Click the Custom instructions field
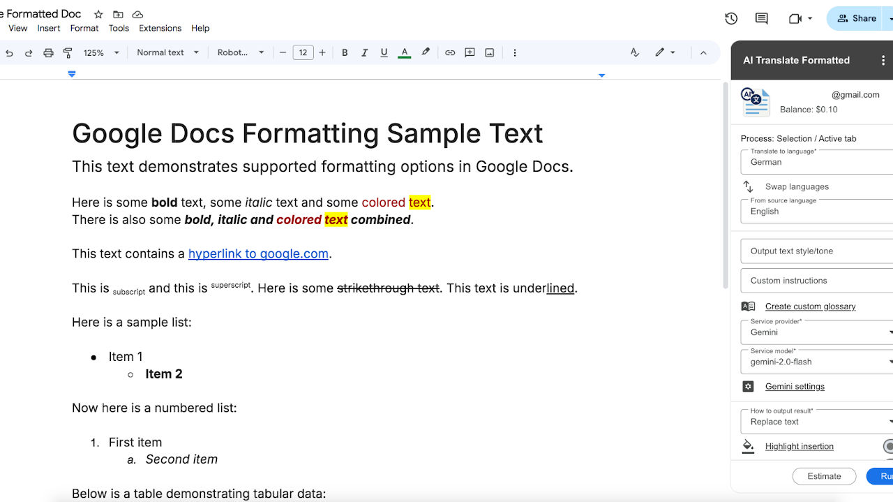Viewport: 893px width, 502px height. tap(817, 281)
